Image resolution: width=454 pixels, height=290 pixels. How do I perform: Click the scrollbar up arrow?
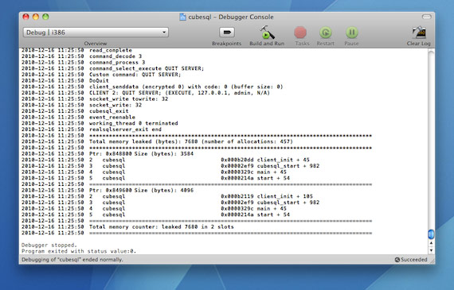point(431,243)
